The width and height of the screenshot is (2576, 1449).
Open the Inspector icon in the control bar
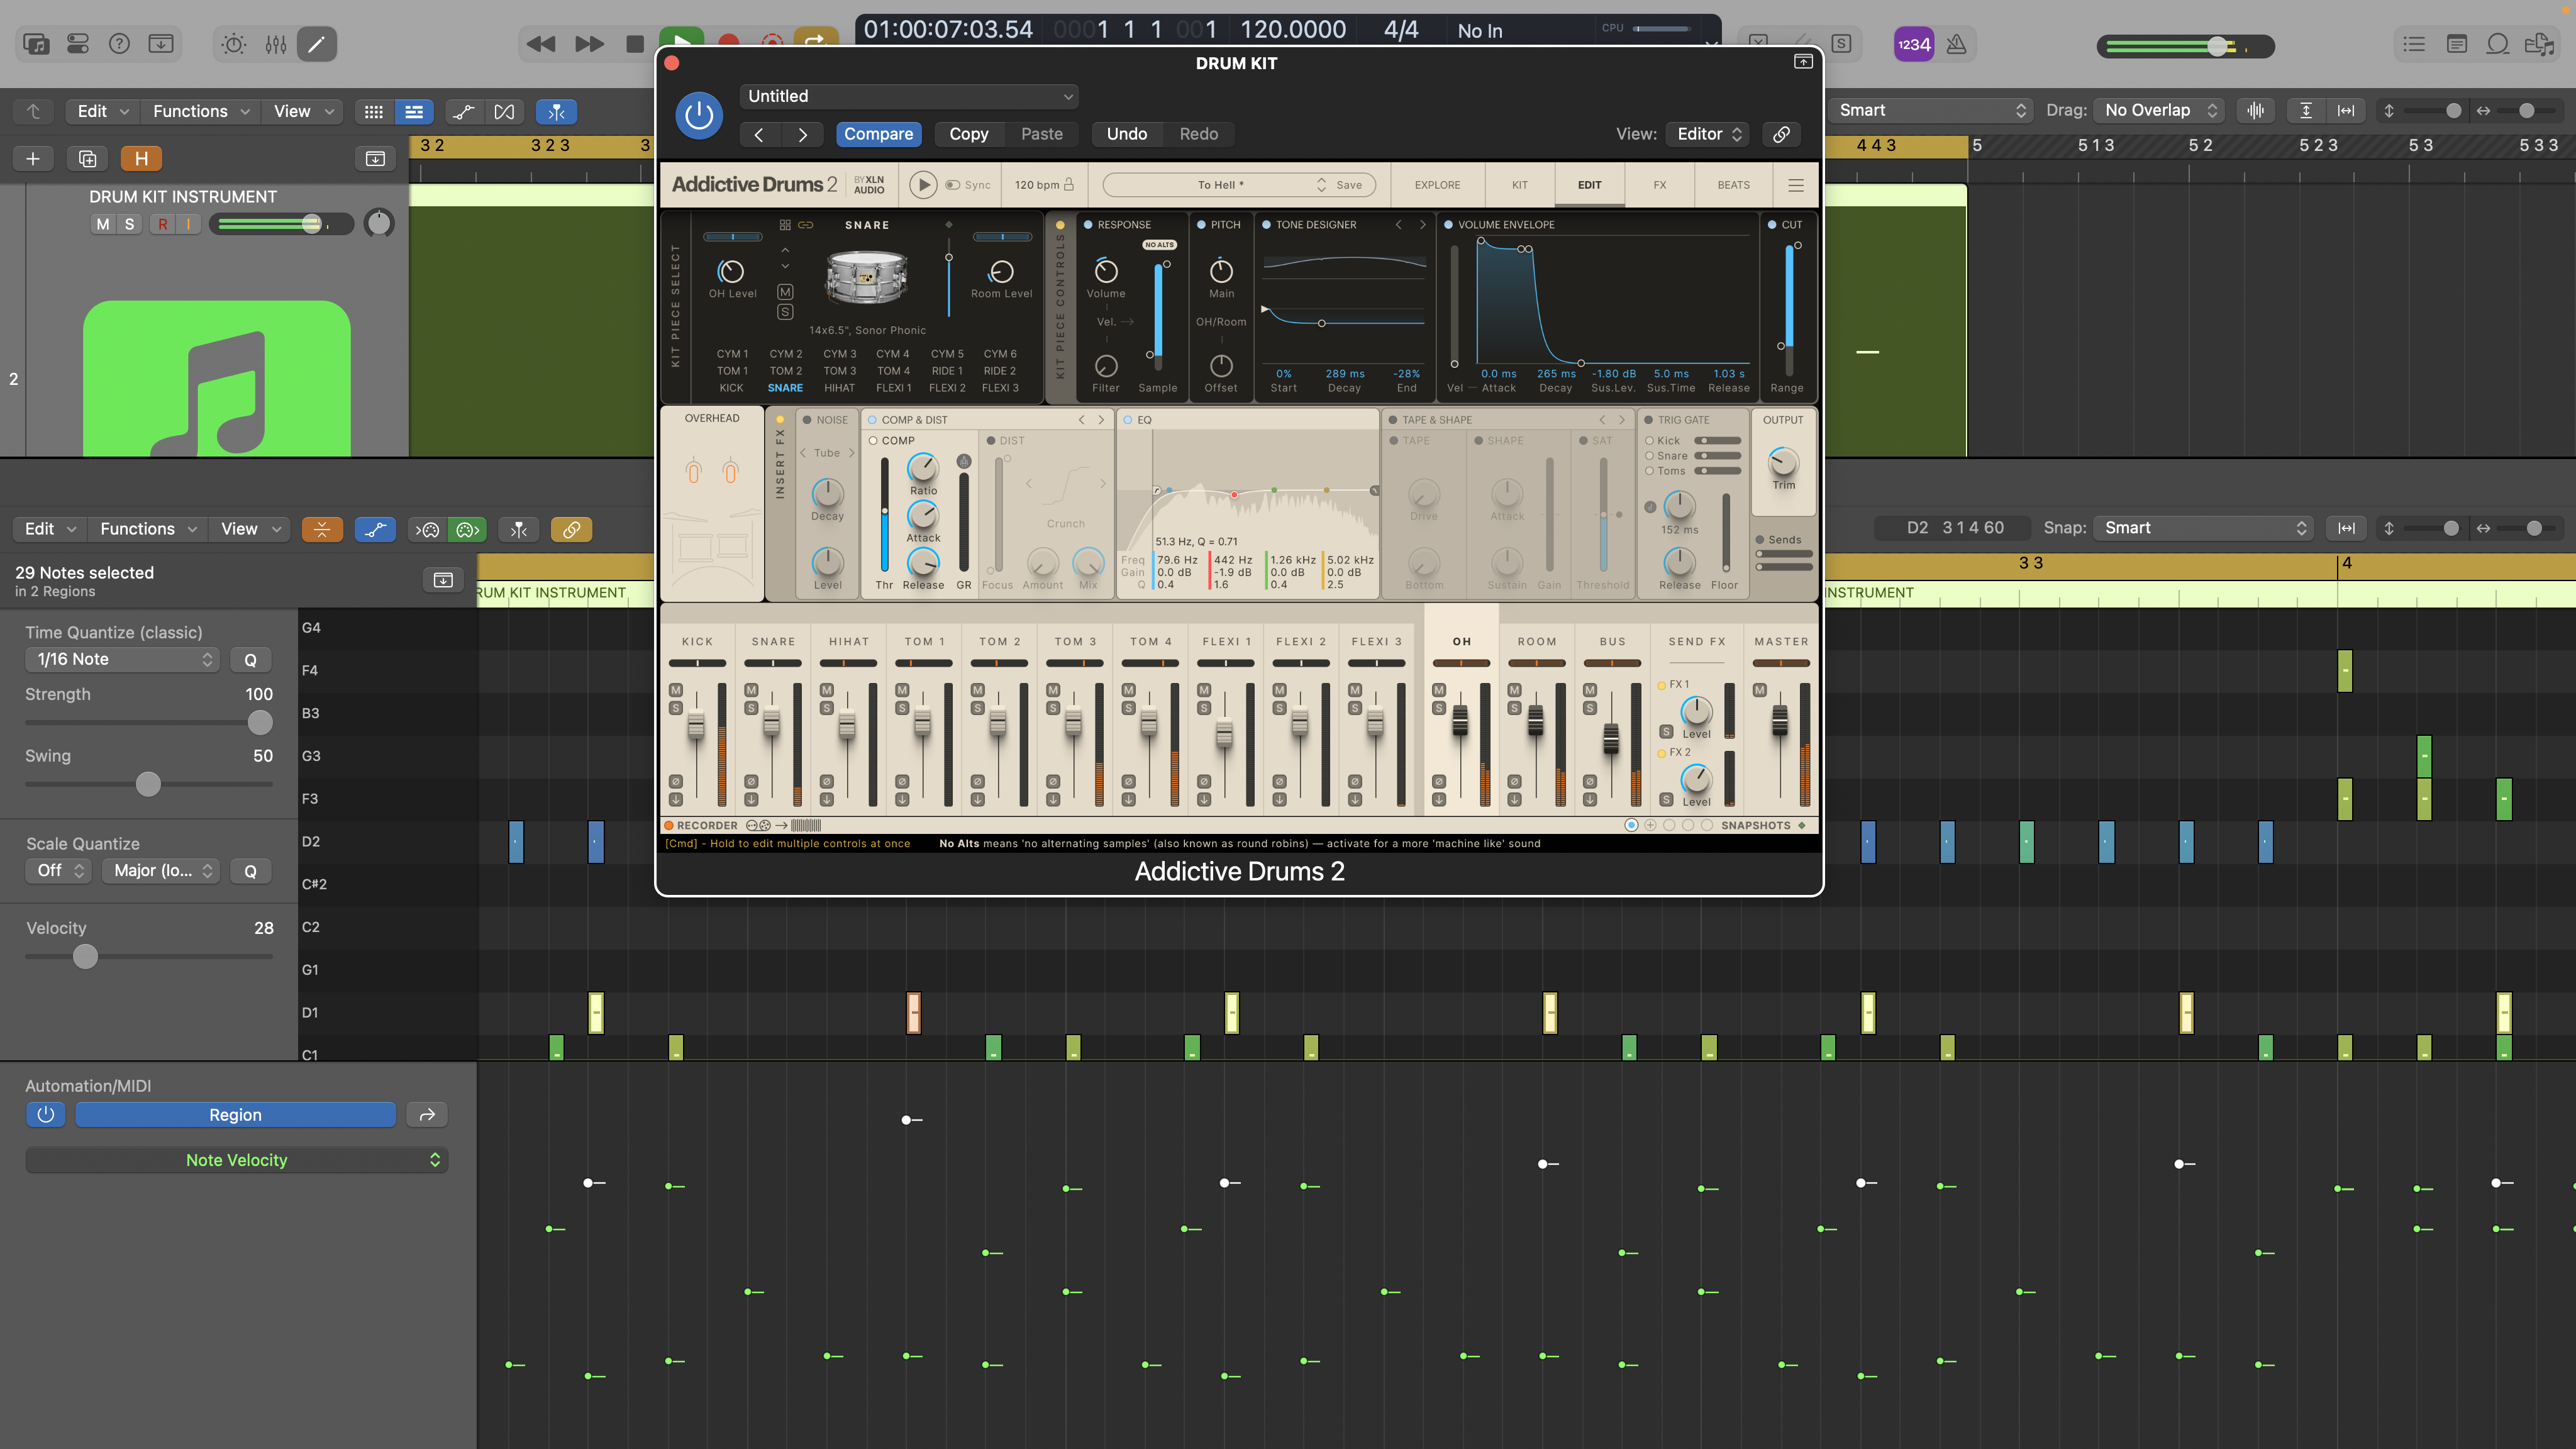coord(78,44)
